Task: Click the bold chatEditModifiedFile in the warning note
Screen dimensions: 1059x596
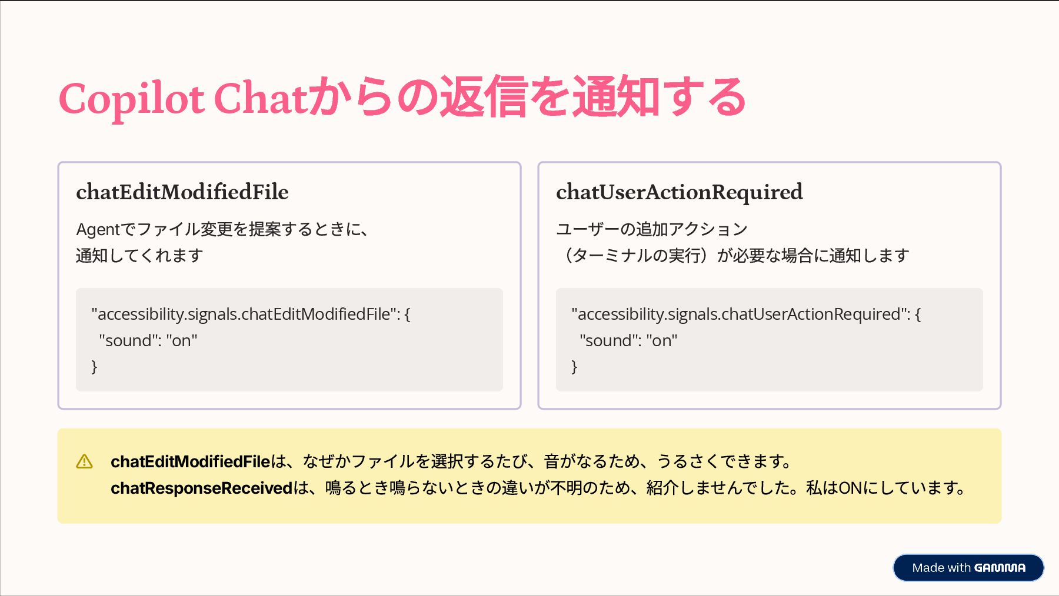Action: click(x=191, y=462)
